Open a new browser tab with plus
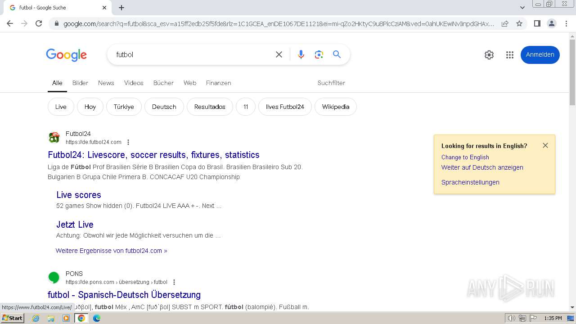Image resolution: width=576 pixels, height=324 pixels. pyautogui.click(x=121, y=8)
